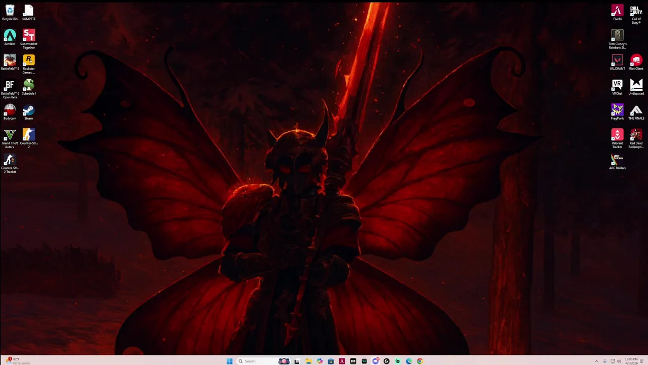Show hidden system tray icons
The height and width of the screenshot is (365, 648).
coord(597,361)
